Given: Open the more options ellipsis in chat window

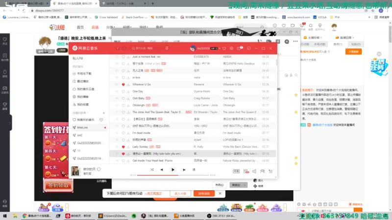Looking at the screenshot, I should click(295, 42).
